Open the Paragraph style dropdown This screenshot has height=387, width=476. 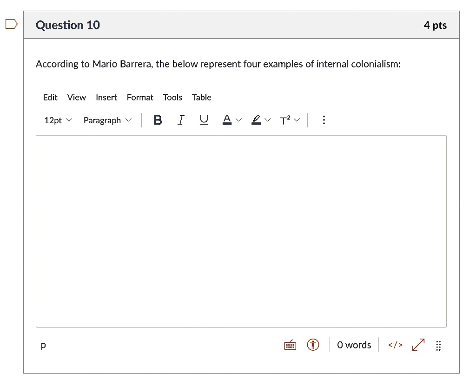click(x=106, y=120)
